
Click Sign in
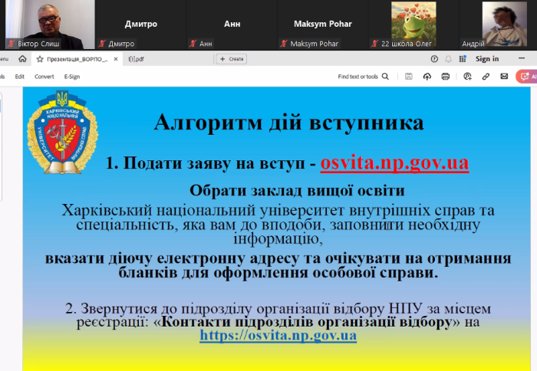(487, 58)
